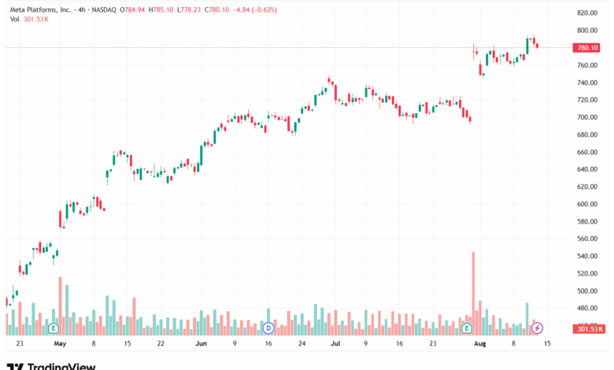Image resolution: width=614 pixels, height=370 pixels.
Task: Click the TradingView logo
Action: pyautogui.click(x=51, y=368)
